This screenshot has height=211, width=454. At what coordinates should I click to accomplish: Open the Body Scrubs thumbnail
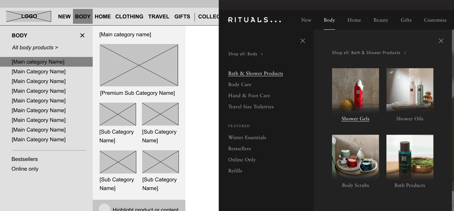coord(355,157)
